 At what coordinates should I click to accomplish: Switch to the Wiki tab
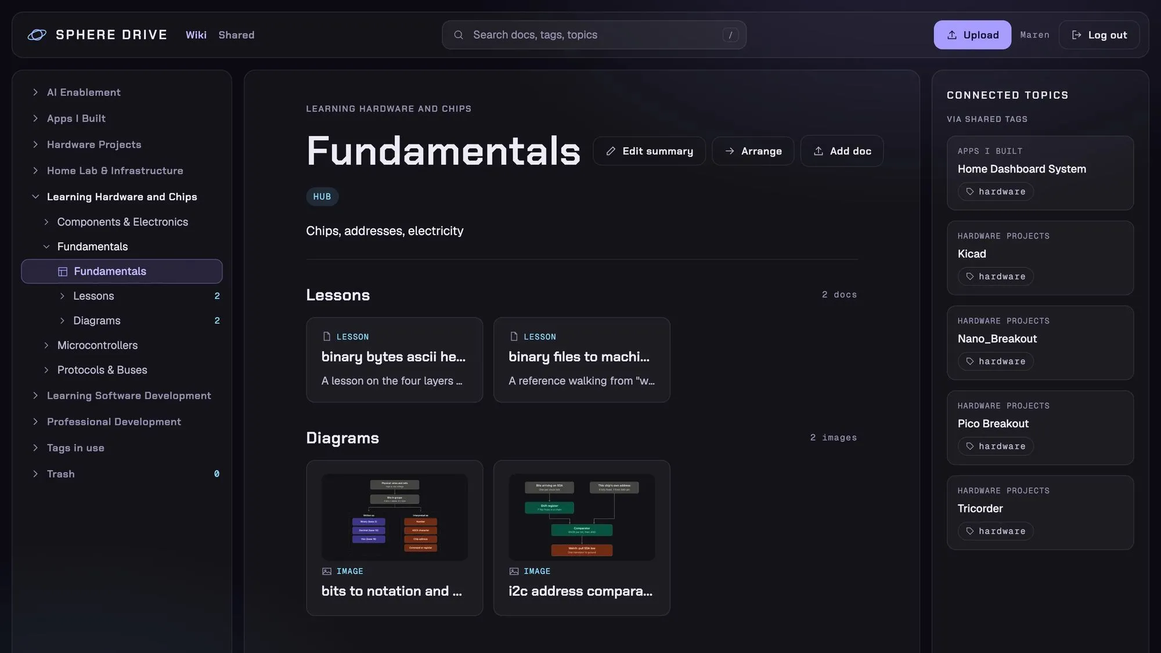196,35
